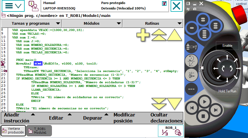Switch to Ventana producción tab
Viewport: 248px width, 138px height.
tap(13, 131)
